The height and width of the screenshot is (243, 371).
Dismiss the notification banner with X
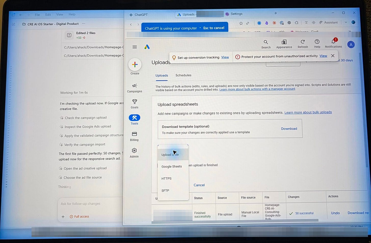click(x=333, y=56)
